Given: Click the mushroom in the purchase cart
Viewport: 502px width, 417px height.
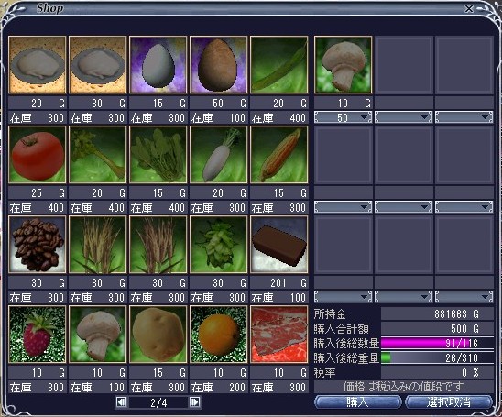Looking at the screenshot, I should (x=343, y=65).
